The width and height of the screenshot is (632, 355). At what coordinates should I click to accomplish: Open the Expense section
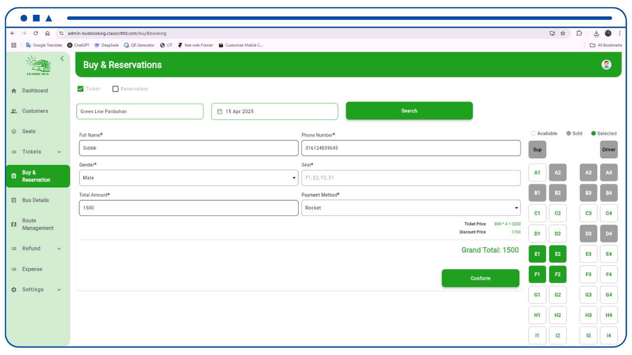(32, 269)
